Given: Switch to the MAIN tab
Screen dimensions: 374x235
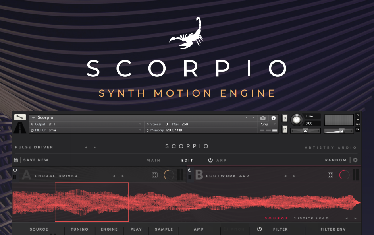Looking at the screenshot, I should [x=153, y=161].
